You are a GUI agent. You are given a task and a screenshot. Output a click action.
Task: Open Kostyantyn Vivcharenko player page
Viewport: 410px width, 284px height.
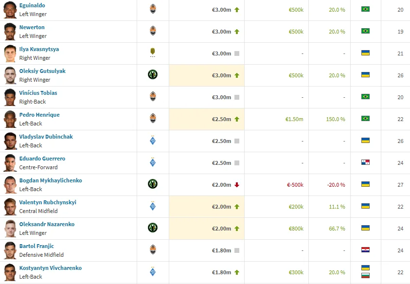click(x=51, y=268)
